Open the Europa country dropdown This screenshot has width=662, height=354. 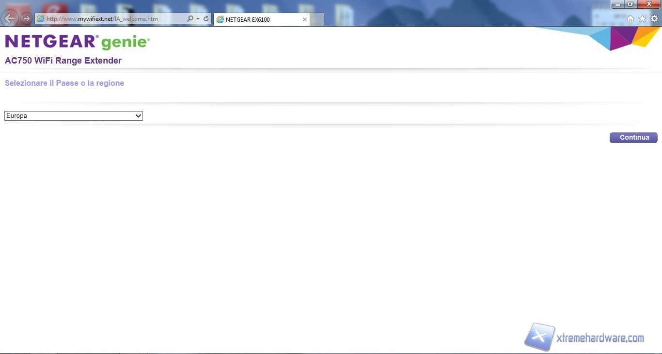(x=74, y=116)
